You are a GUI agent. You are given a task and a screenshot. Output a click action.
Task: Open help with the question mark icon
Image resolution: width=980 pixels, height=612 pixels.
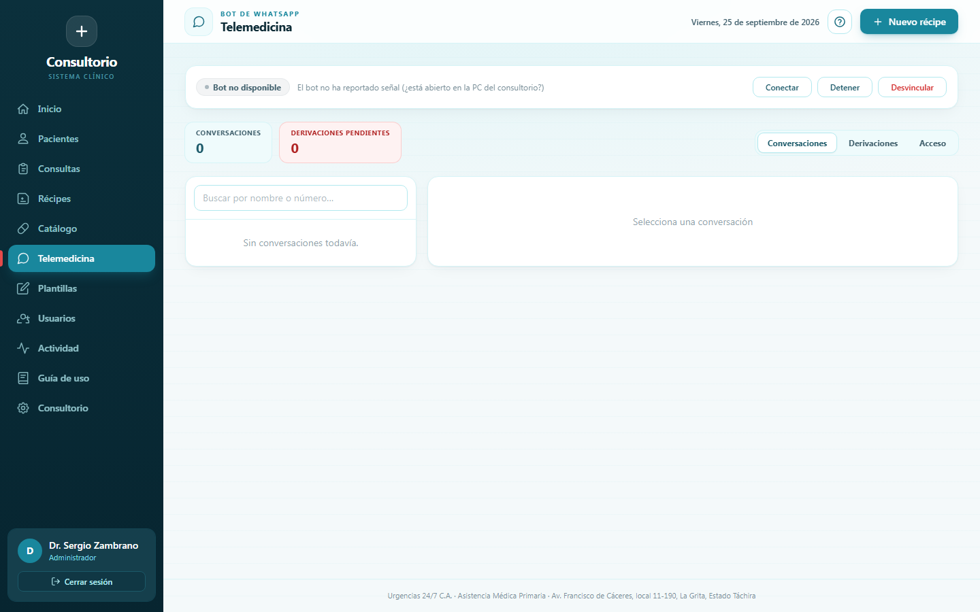[840, 22]
